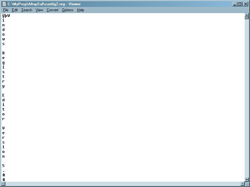250x187 pixels.
Task: Open the Convert menu
Action: click(52, 10)
